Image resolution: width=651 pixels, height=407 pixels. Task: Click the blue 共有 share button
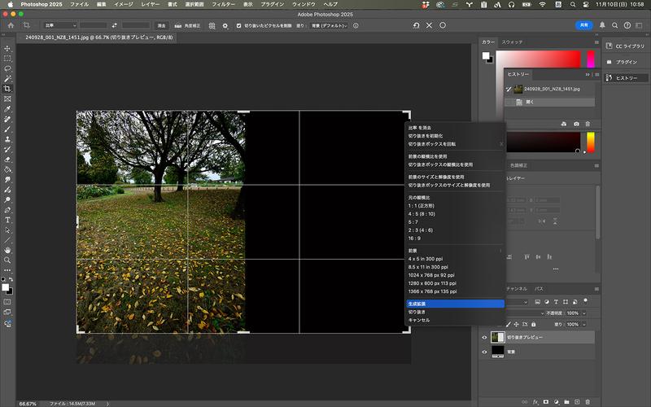click(585, 25)
